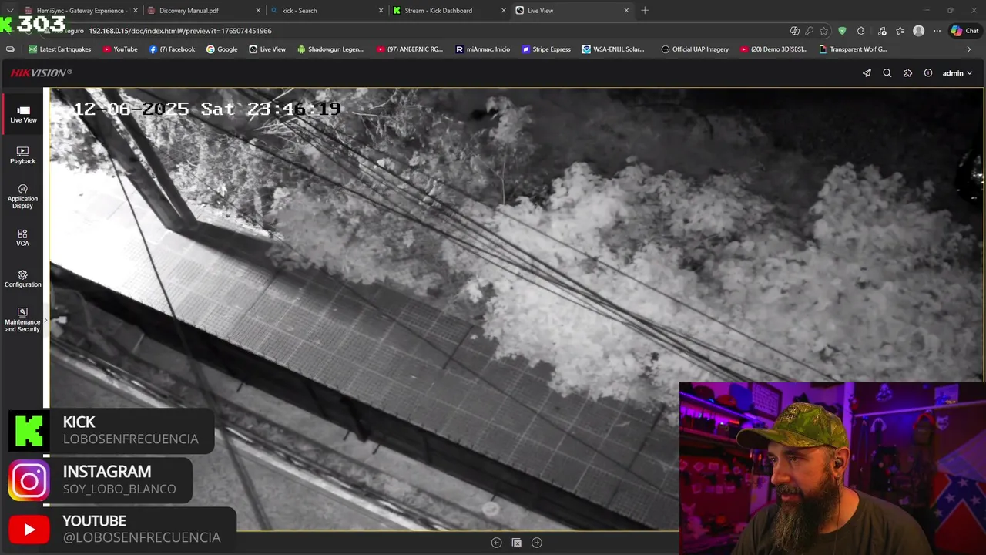Open Application Display in the sidebar

point(23,197)
